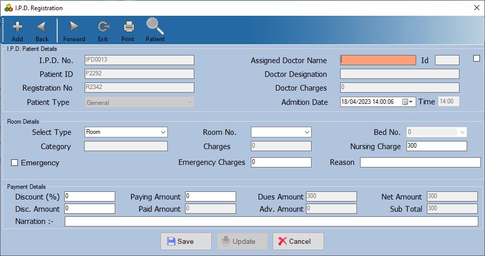Click the 'Nursing Charge' label
The image size is (485, 256).
pyautogui.click(x=375, y=147)
